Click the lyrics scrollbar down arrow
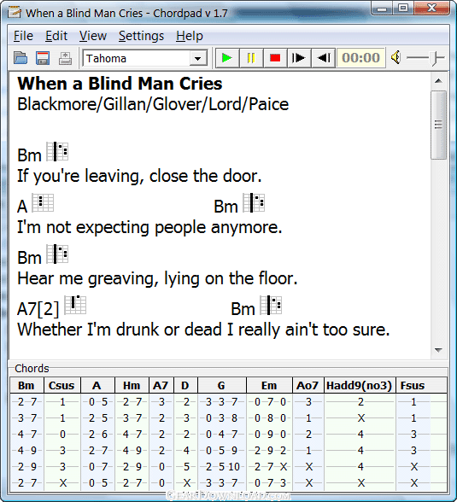 pyautogui.click(x=438, y=350)
